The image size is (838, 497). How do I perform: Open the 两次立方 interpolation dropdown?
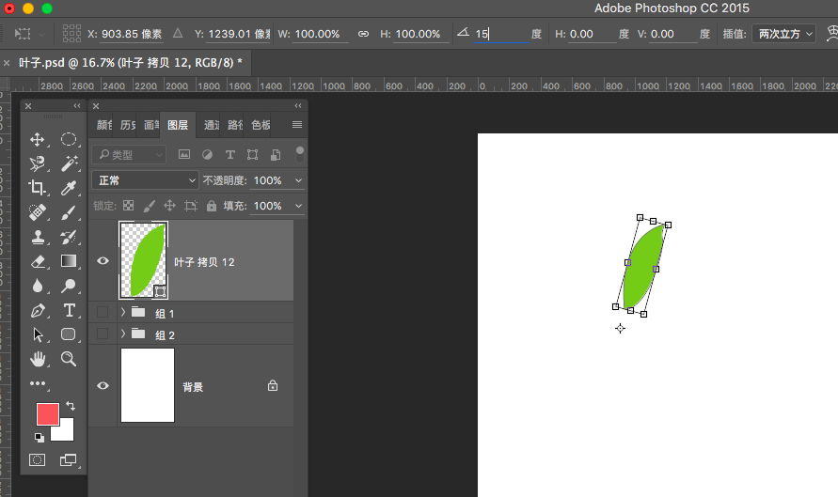783,34
